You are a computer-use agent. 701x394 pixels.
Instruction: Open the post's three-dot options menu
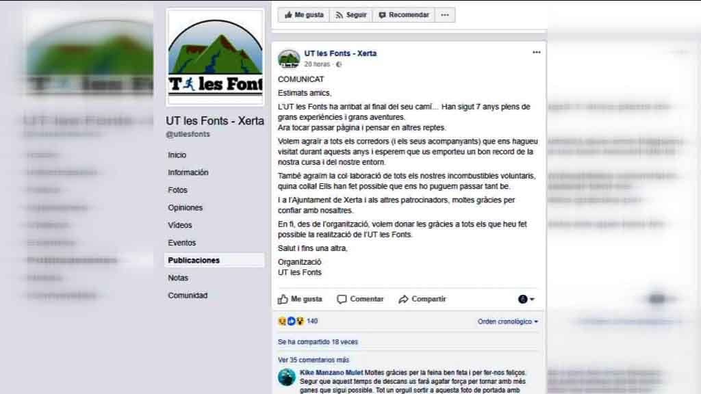click(x=537, y=52)
